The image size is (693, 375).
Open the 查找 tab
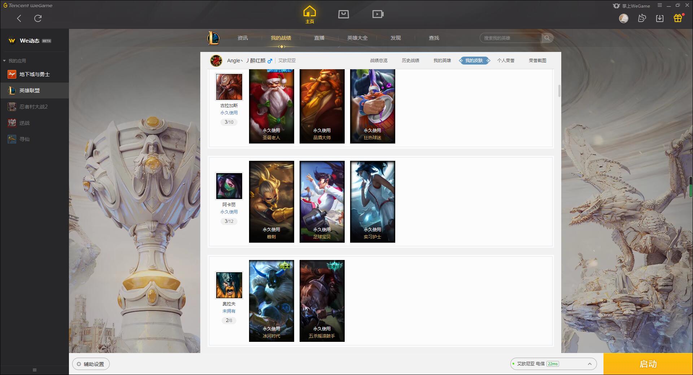tap(434, 38)
